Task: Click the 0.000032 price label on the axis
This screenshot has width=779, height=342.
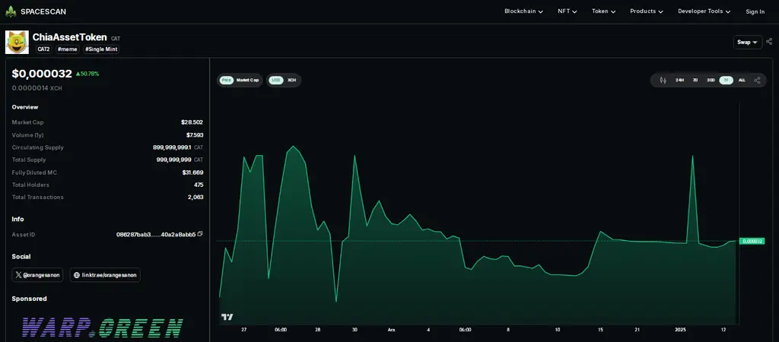Action: 752,241
